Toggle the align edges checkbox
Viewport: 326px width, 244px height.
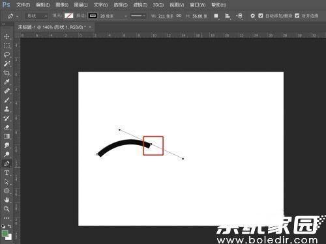297,16
